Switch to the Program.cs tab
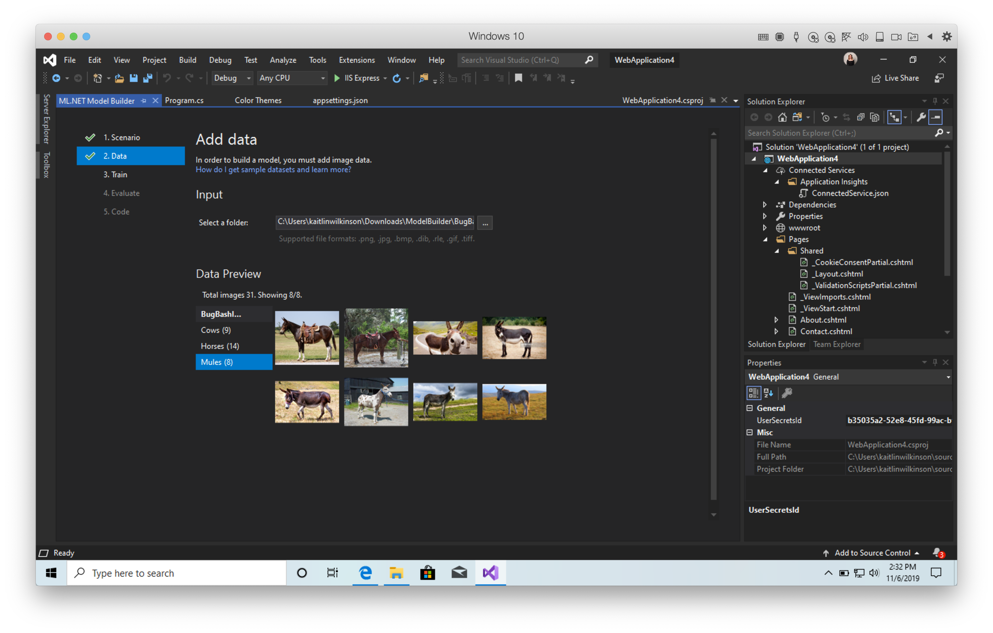 coord(184,100)
